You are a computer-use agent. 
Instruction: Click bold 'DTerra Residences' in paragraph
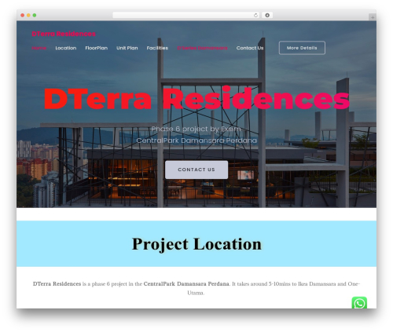(57, 284)
